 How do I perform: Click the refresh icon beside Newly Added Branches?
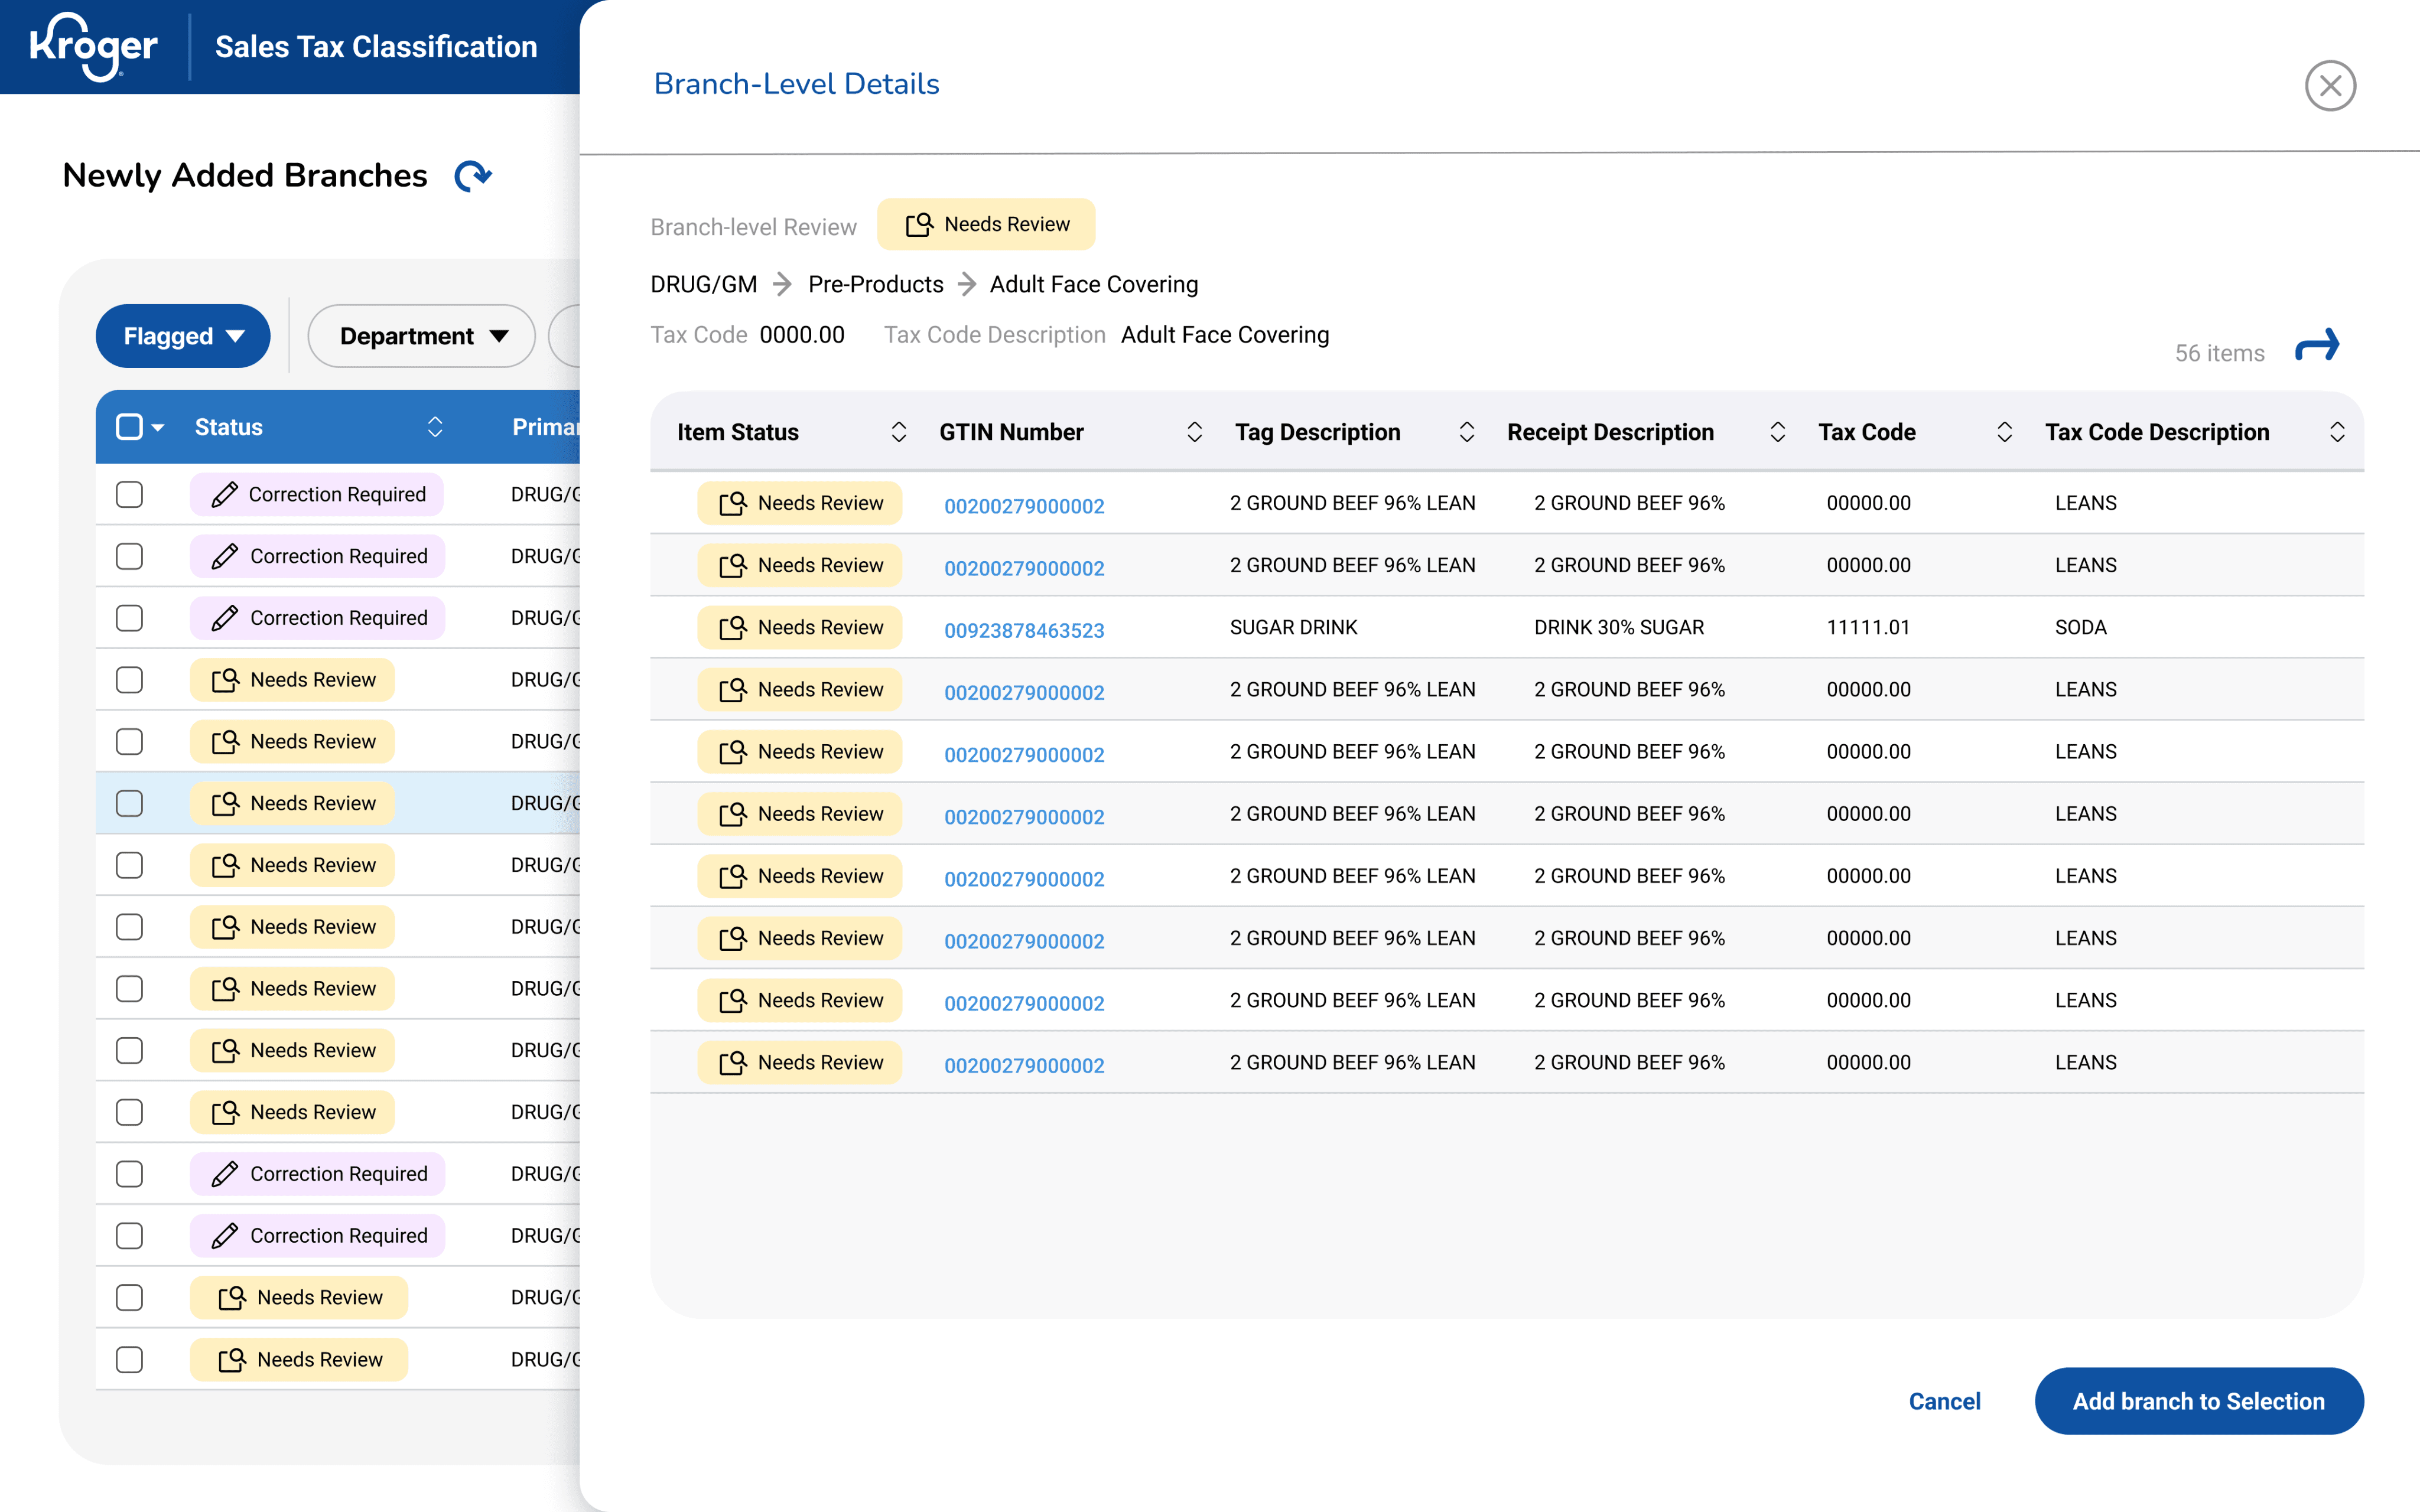tap(473, 176)
